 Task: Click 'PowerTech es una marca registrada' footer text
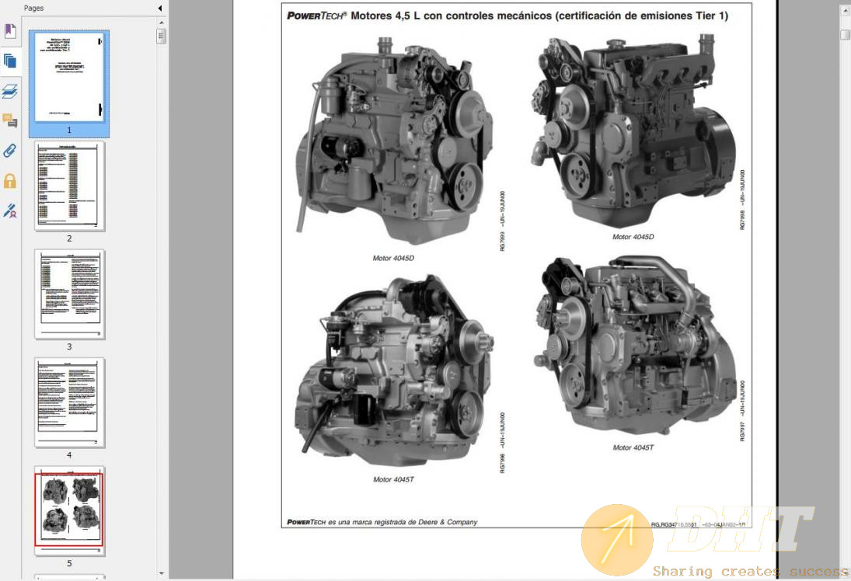[382, 522]
